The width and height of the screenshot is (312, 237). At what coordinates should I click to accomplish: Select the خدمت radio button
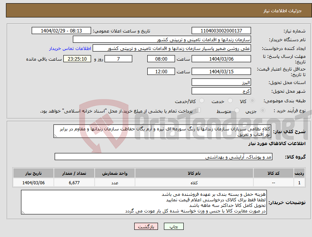tap(230, 101)
